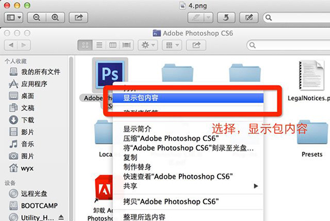Click the Finder sidebar scrollbar
The image size is (330, 221).
tap(71, 139)
